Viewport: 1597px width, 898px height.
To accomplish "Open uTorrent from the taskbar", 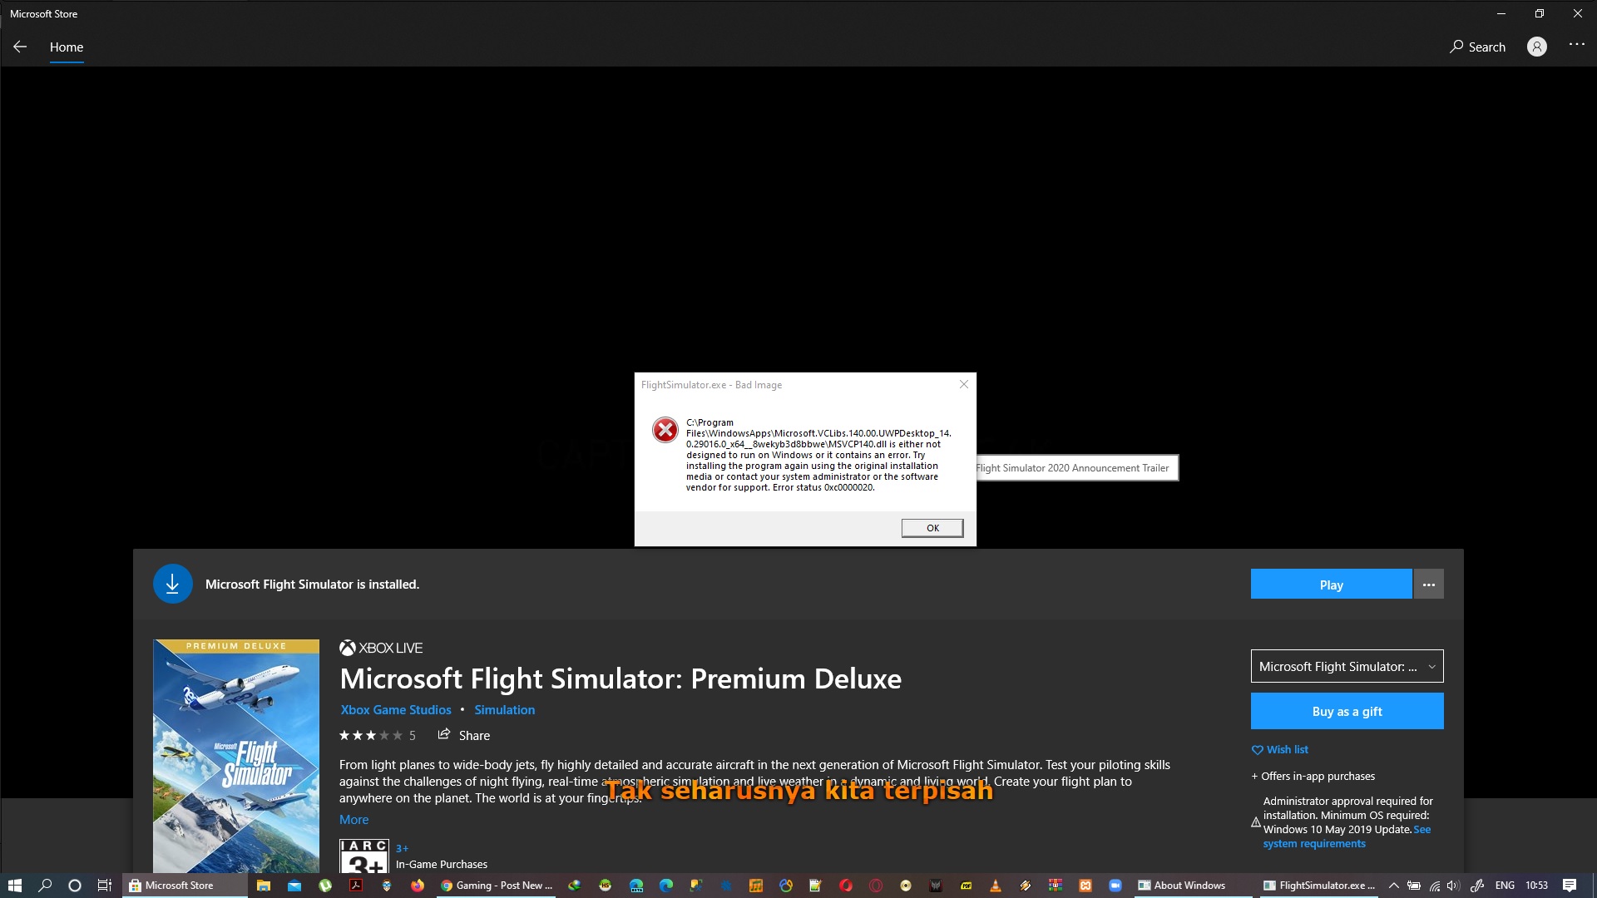I will click(x=325, y=886).
